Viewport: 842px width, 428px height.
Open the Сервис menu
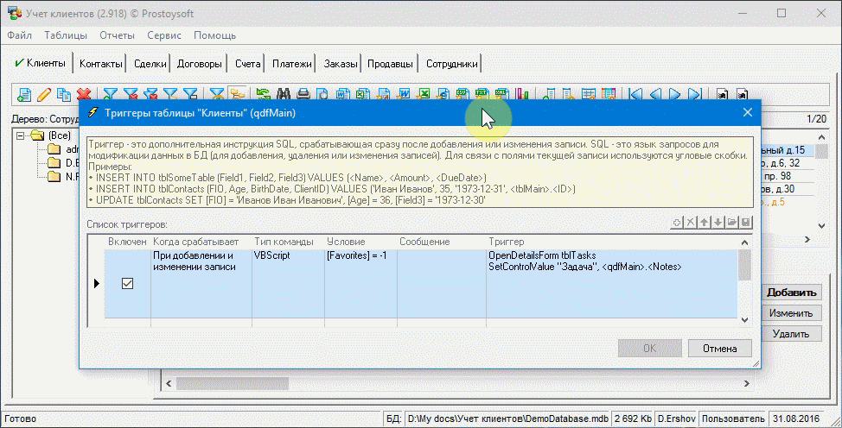pos(164,35)
